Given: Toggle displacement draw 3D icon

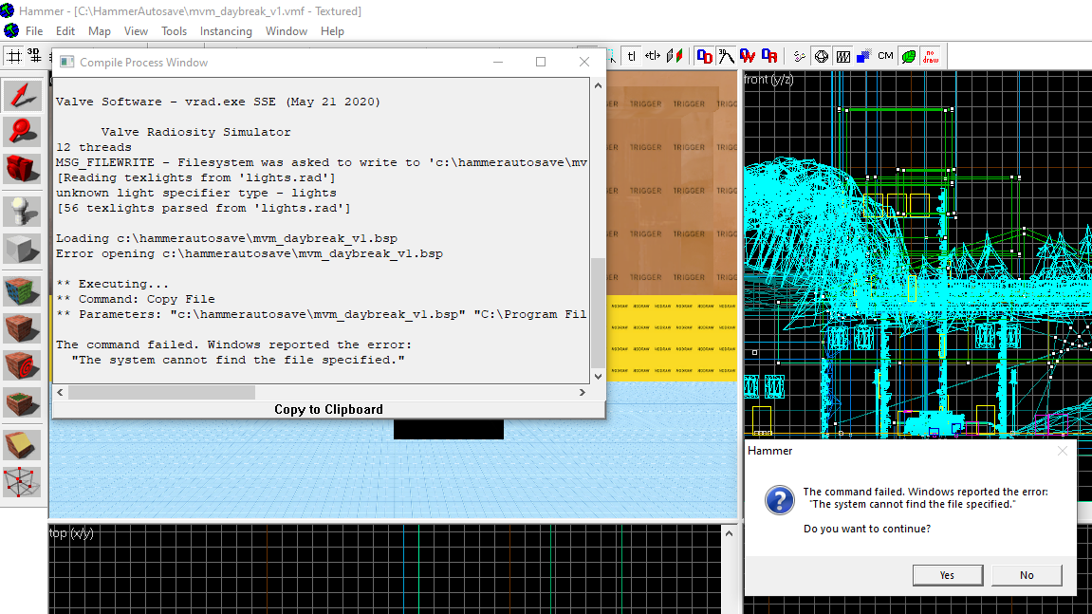Looking at the screenshot, I should (x=704, y=56).
